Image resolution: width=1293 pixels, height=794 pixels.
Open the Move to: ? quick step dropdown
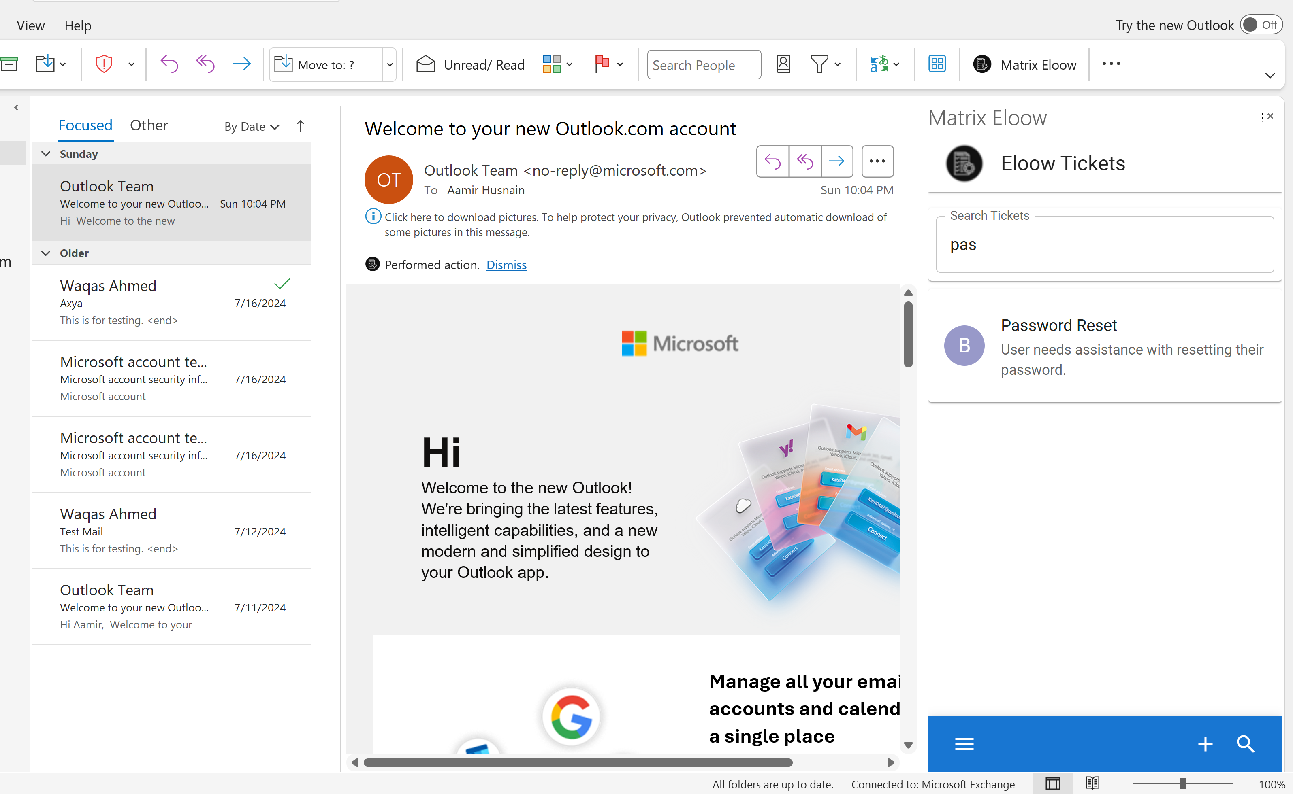(389, 65)
